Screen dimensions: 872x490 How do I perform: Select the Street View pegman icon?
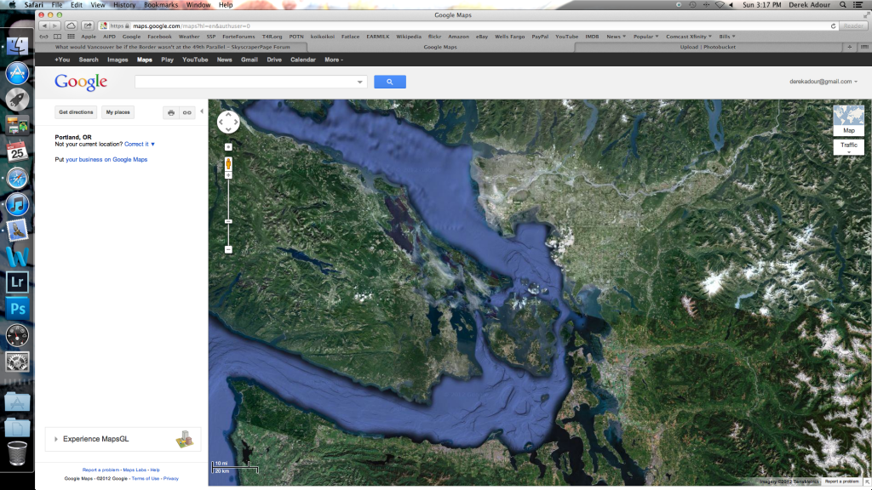[x=228, y=163]
